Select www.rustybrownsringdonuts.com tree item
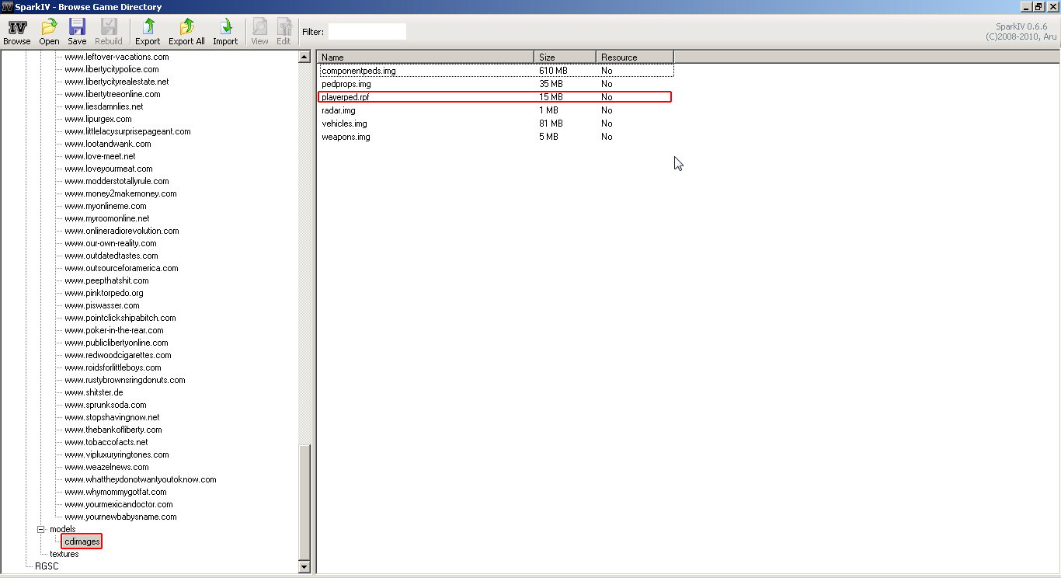 (125, 380)
